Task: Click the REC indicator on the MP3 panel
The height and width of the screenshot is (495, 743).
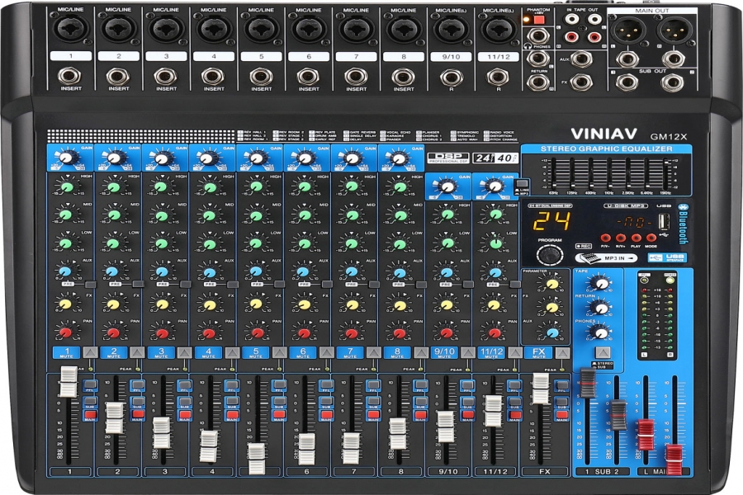Action: click(584, 244)
